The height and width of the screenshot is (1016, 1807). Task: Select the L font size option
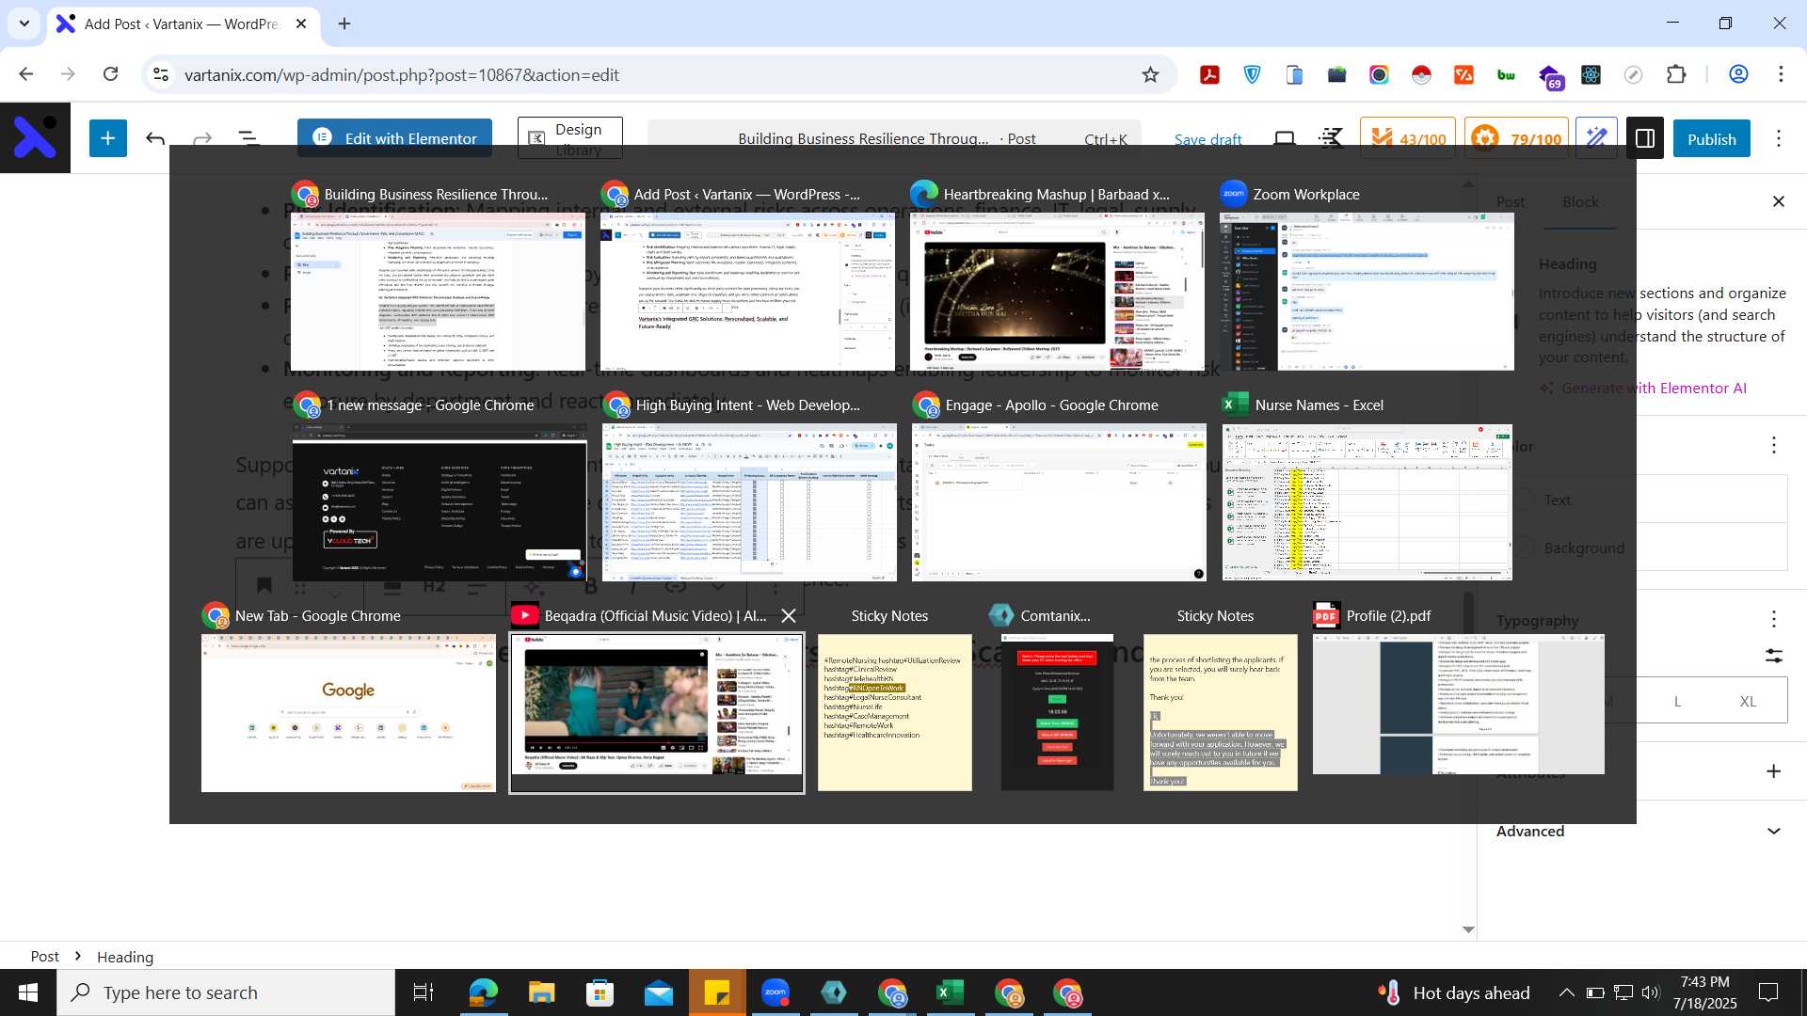(1677, 701)
